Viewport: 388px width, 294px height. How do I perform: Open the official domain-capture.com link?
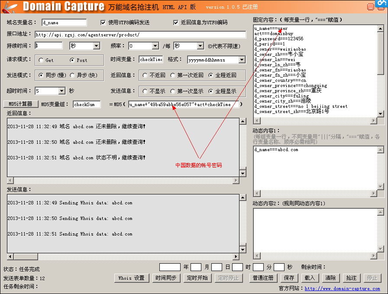point(342,288)
